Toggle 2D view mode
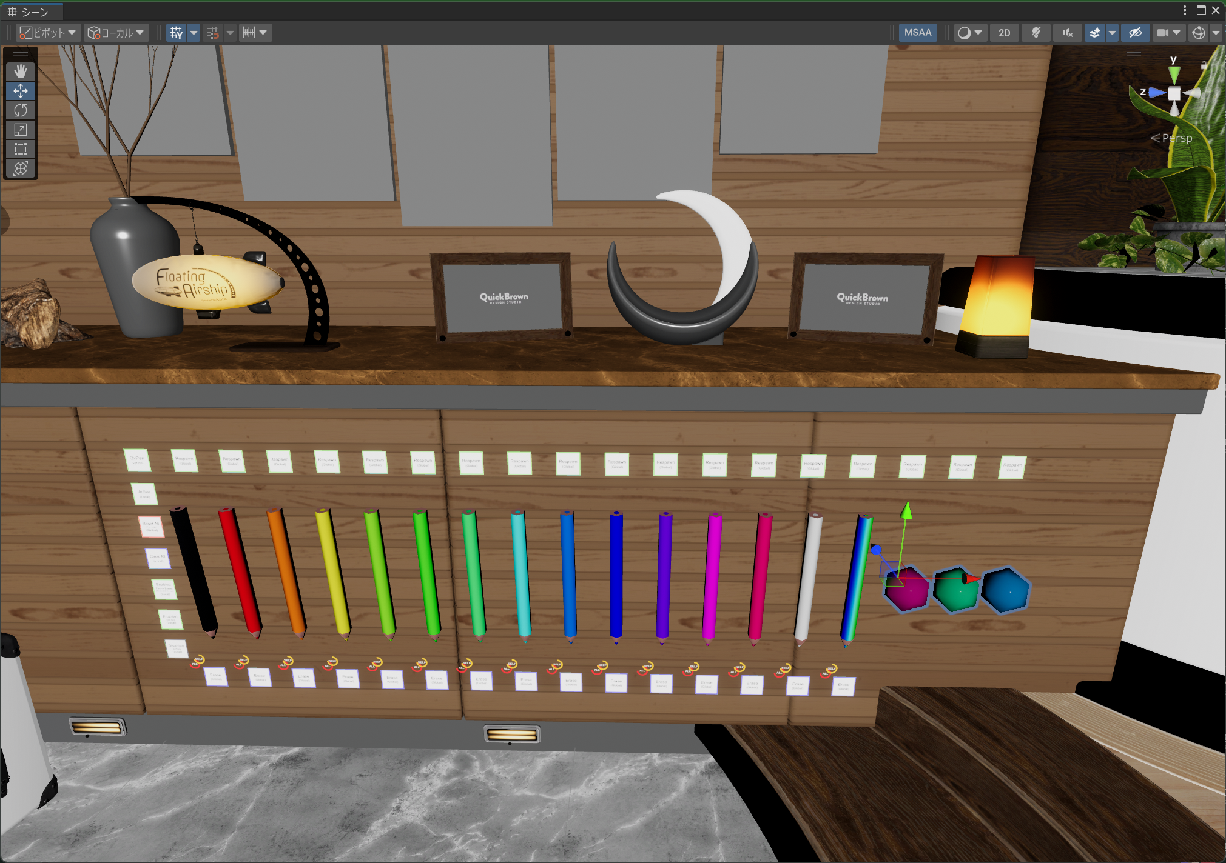This screenshot has width=1226, height=863. tap(1004, 33)
